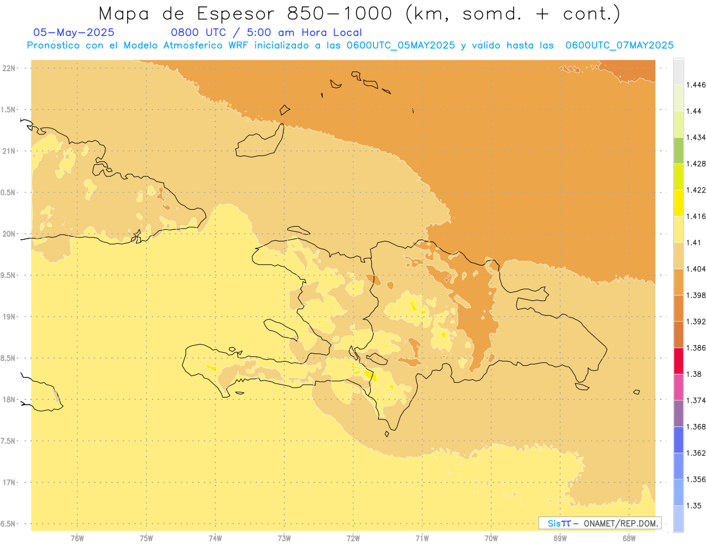Click the legend value '1.446'
This screenshot has width=706, height=546.
point(695,85)
